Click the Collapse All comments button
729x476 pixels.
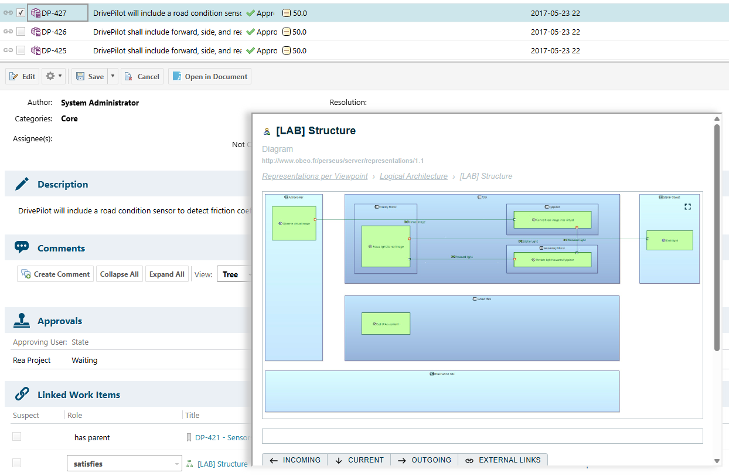120,274
